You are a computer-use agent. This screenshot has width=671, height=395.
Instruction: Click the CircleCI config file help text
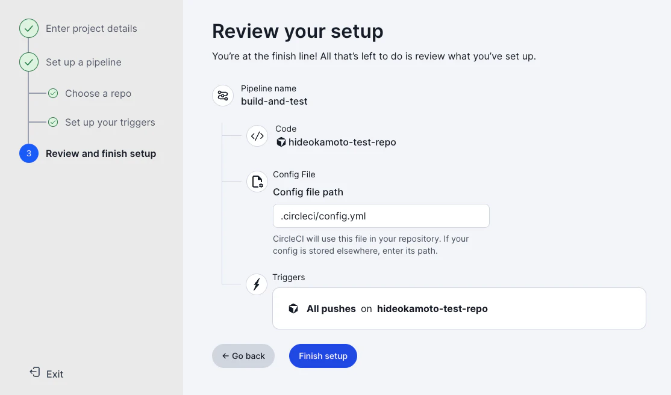point(371,245)
